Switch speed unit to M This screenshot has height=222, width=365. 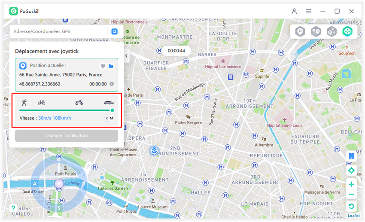click(112, 118)
